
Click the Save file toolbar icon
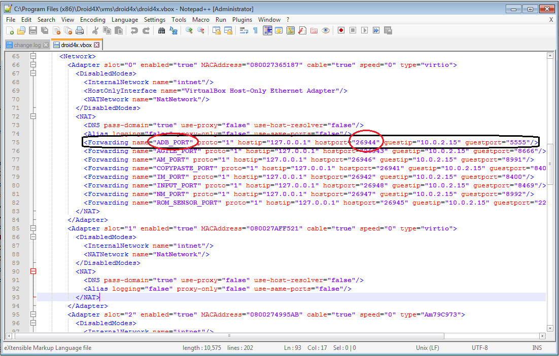pyautogui.click(x=33, y=30)
